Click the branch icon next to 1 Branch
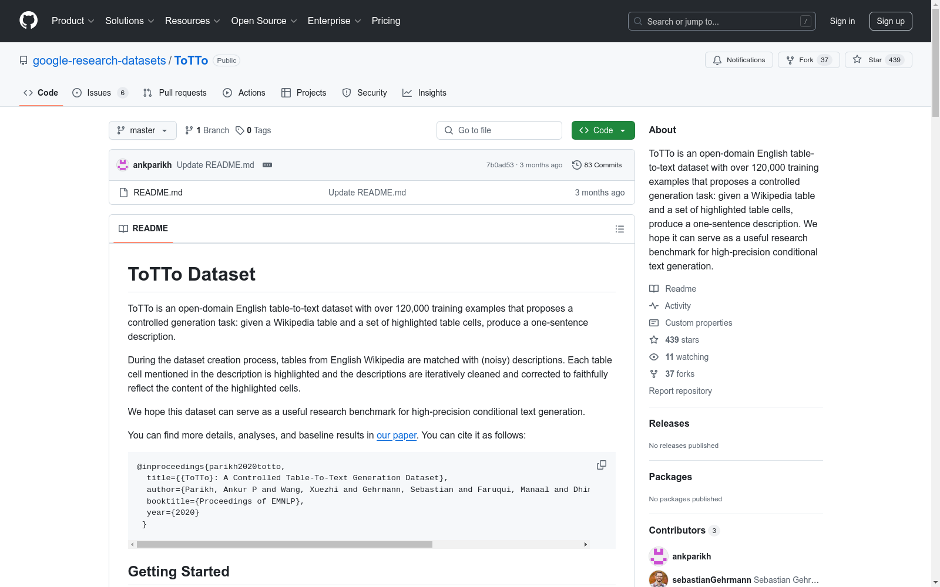This screenshot has height=587, width=940. (189, 130)
